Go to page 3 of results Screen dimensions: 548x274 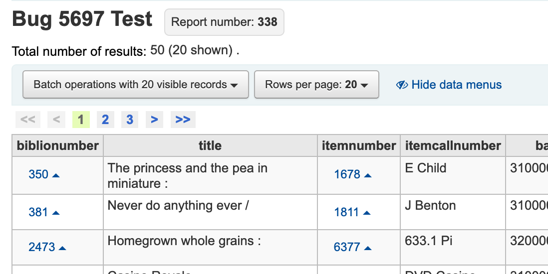[x=130, y=120]
